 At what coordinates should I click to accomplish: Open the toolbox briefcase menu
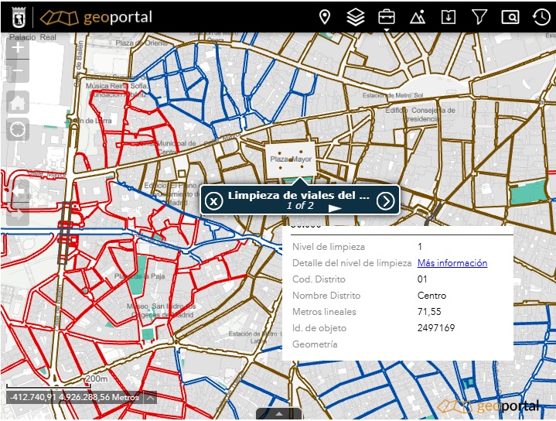[386, 17]
